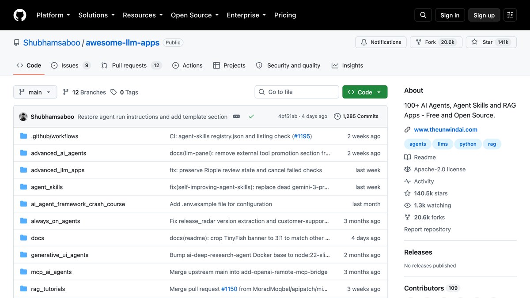
Task: Fork the repository with the Fork button
Action: [x=436, y=42]
